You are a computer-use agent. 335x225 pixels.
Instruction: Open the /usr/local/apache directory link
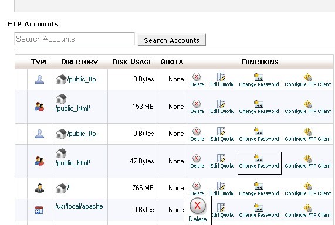tap(79, 206)
